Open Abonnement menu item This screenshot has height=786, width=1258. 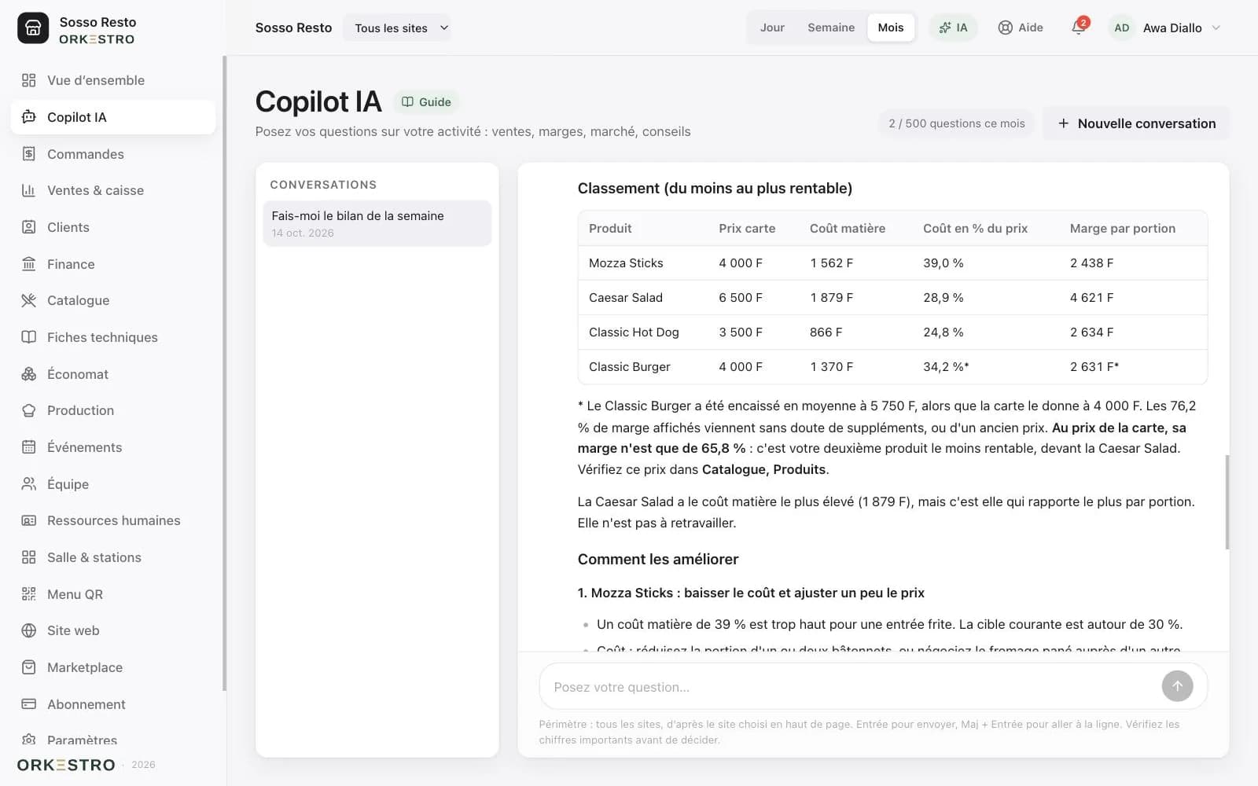click(113, 704)
